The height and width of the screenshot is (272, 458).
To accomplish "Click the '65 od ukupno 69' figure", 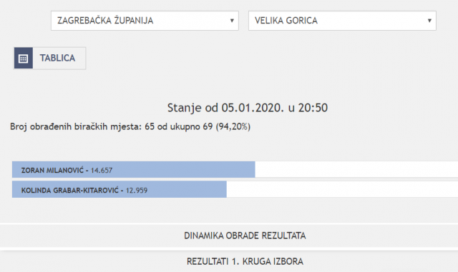I will (x=178, y=126).
